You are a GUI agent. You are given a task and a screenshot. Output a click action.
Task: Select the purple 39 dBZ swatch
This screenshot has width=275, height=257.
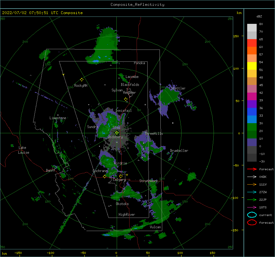point(252,104)
